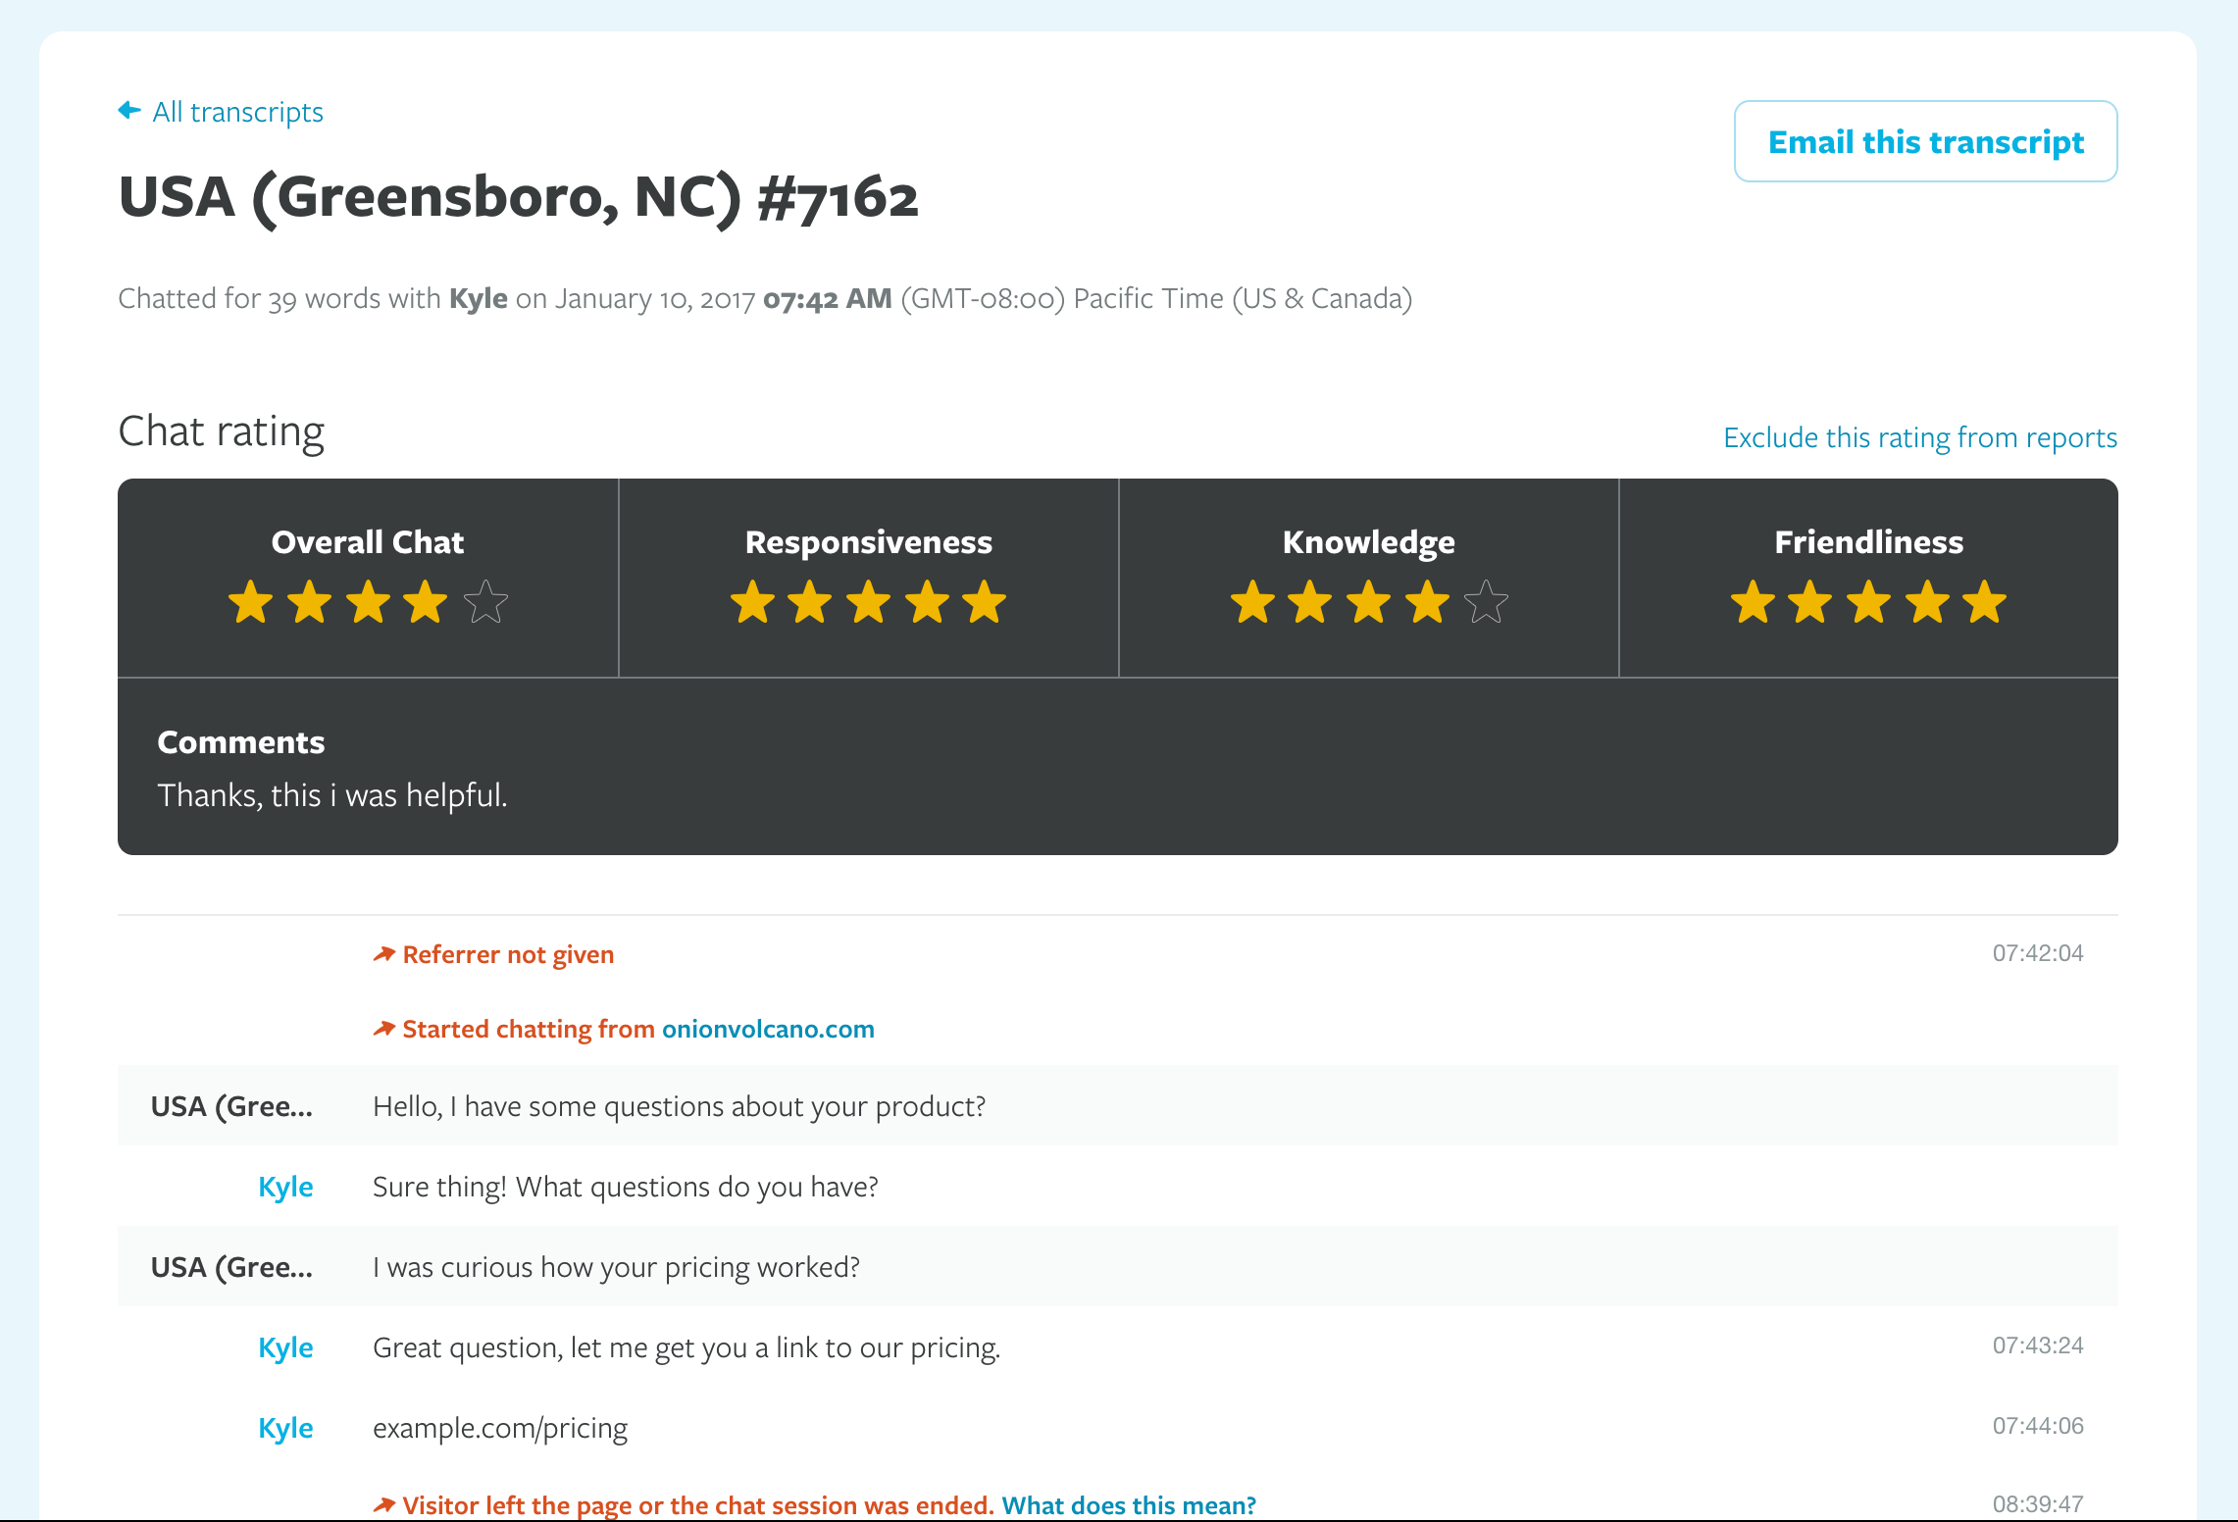Exclude this rating from reports
Viewport: 2238px width, 1522px height.
tap(1919, 437)
